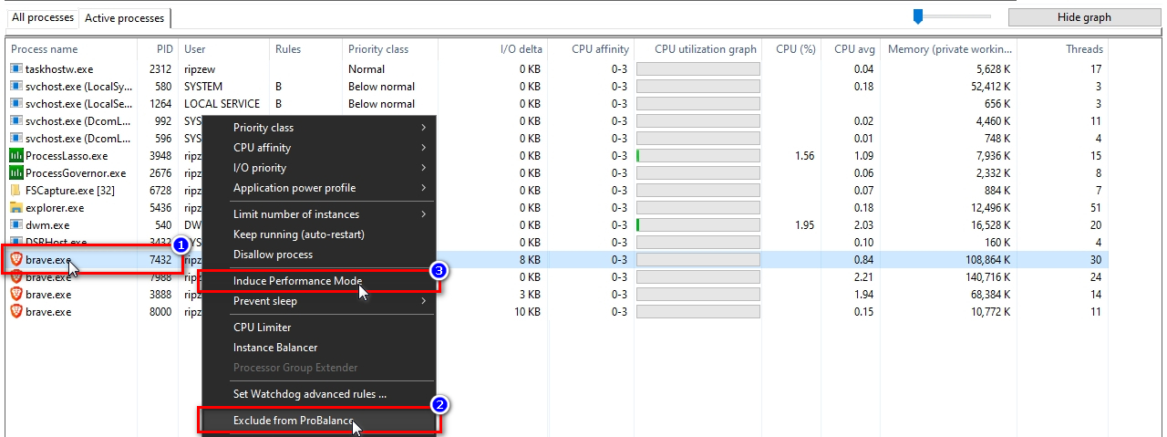Open the Priority class submenu
The image size is (1167, 437).
[x=317, y=128]
